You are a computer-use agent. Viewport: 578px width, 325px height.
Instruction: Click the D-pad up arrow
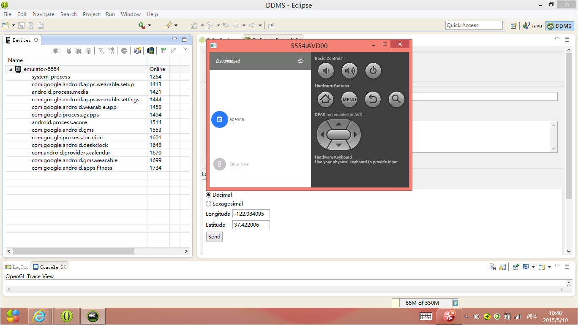[339, 125]
